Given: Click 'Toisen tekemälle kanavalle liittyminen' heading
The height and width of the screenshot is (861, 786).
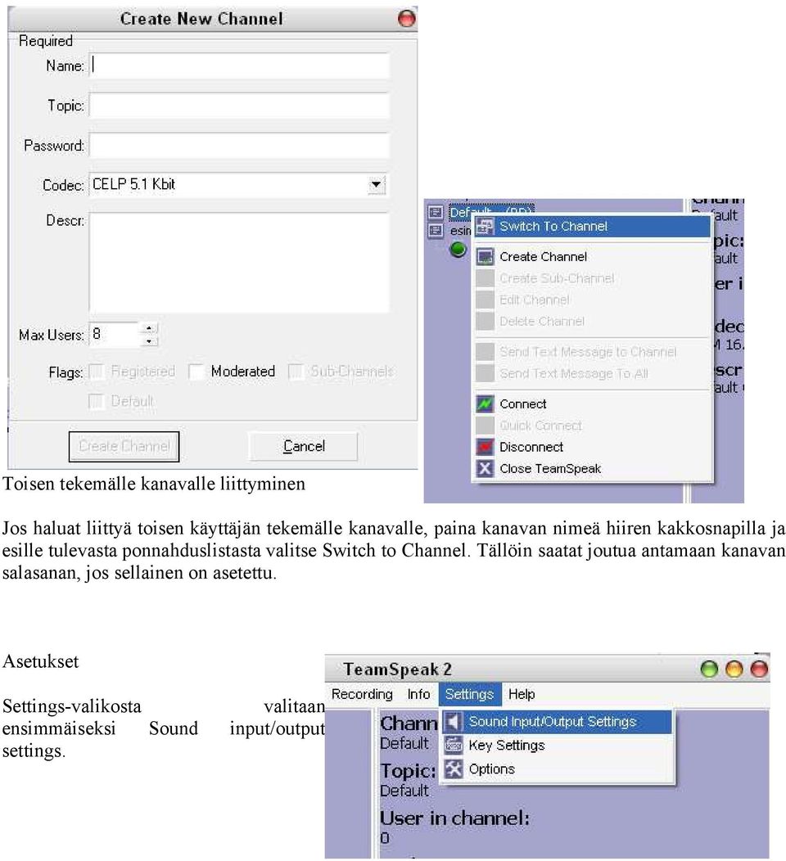Looking at the screenshot, I should pyautogui.click(x=154, y=484).
